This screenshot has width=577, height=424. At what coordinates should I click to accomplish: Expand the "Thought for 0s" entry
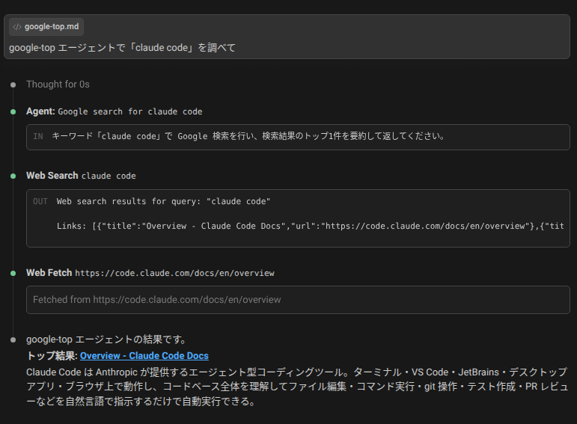(x=58, y=85)
